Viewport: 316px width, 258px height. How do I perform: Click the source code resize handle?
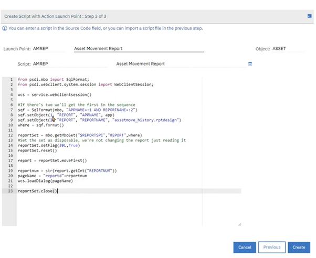point(239,224)
